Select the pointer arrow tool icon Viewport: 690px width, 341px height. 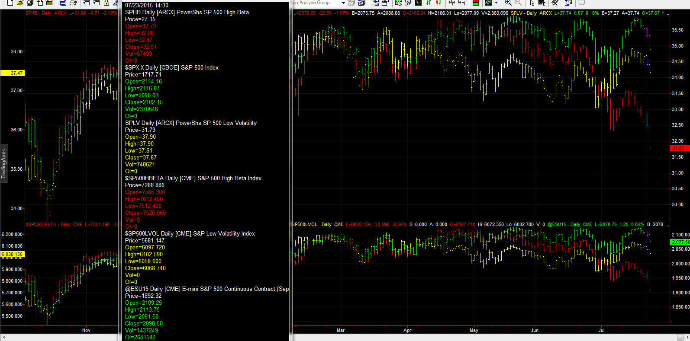532,3
